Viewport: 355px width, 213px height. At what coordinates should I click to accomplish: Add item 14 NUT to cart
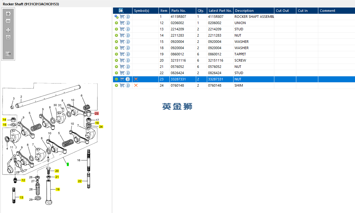pyautogui.click(x=122, y=35)
